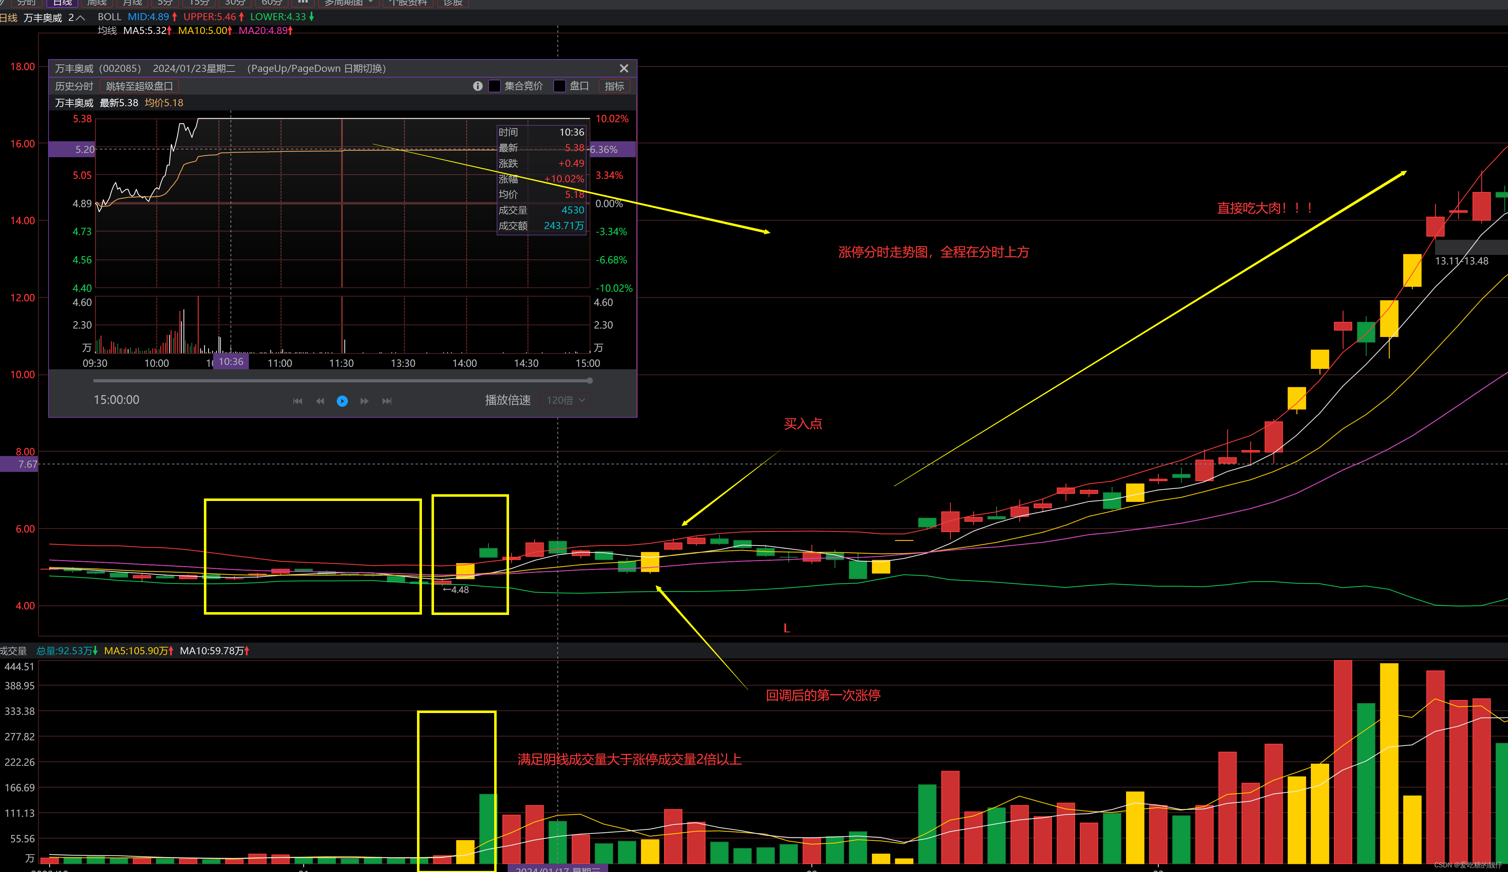Click the 13.11-13.48 price range label
Screen dimensions: 1508x872
(1461, 261)
